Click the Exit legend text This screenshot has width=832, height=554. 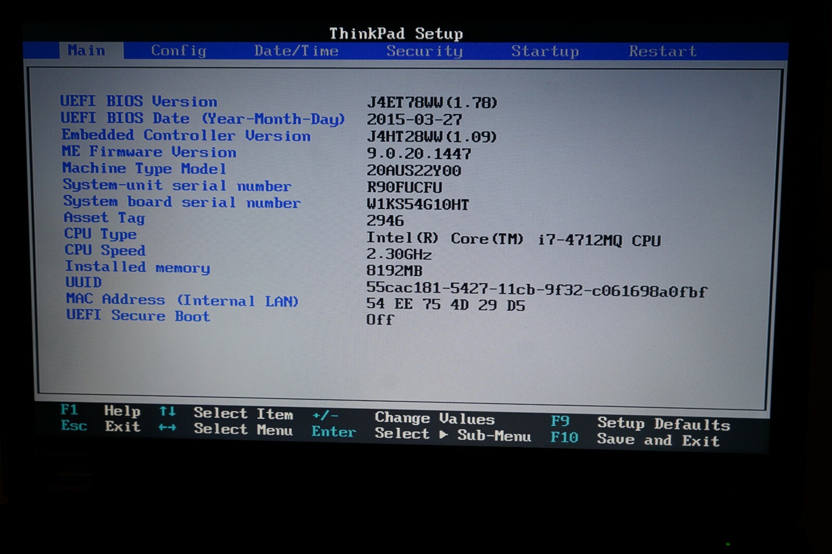click(123, 427)
